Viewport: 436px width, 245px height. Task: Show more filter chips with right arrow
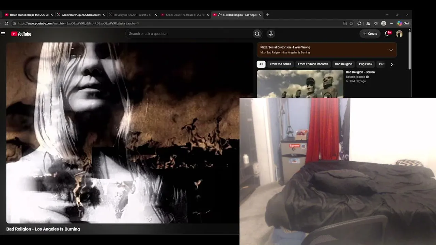pyautogui.click(x=392, y=64)
